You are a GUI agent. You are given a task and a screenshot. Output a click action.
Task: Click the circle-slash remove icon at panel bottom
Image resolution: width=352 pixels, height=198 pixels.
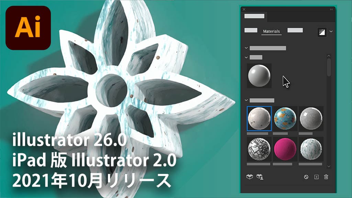tap(306, 177)
